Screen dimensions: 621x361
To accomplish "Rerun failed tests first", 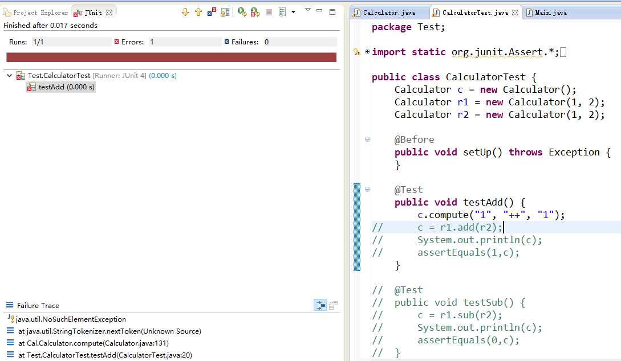I will click(255, 13).
